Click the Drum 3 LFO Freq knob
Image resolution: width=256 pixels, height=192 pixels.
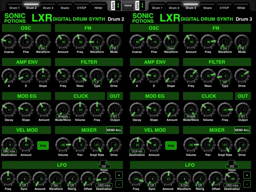(x=136, y=179)
